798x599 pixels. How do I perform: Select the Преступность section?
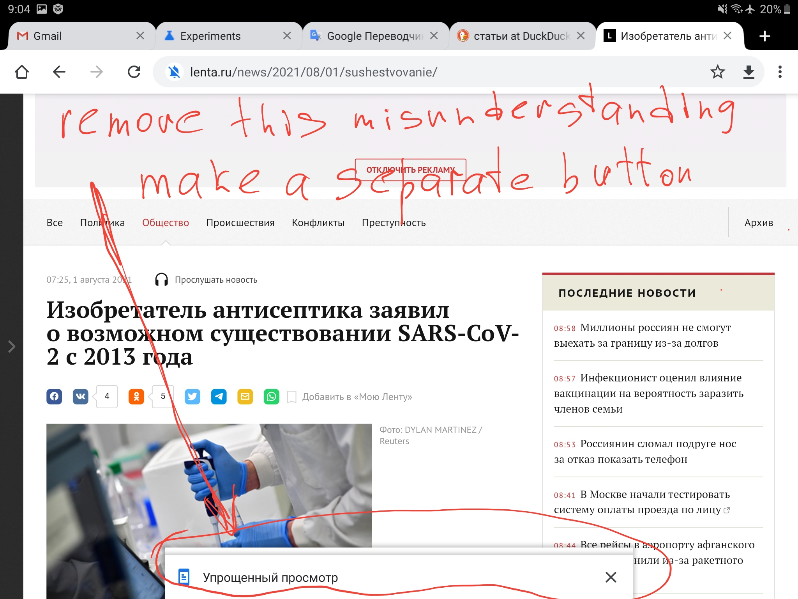coord(394,223)
